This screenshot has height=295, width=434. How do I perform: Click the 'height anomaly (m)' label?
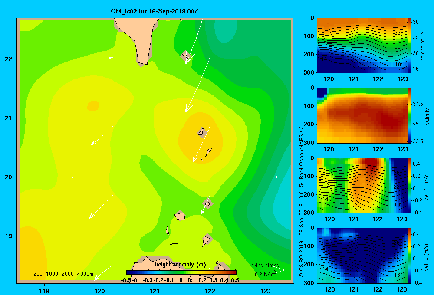[x=181, y=265]
